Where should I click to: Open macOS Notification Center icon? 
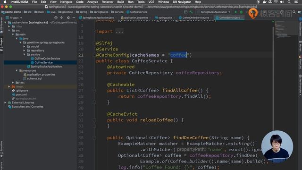point(296,2)
